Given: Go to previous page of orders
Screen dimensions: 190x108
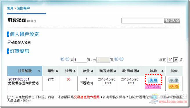Looking at the screenshot, I should click(x=67, y=59).
